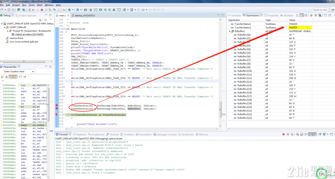Open the Project menu
The width and height of the screenshot is (335, 179).
tap(16, 5)
